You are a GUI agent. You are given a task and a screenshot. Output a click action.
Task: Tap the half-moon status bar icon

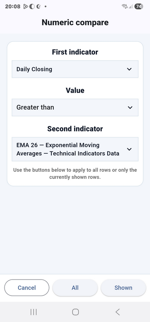[32, 6]
